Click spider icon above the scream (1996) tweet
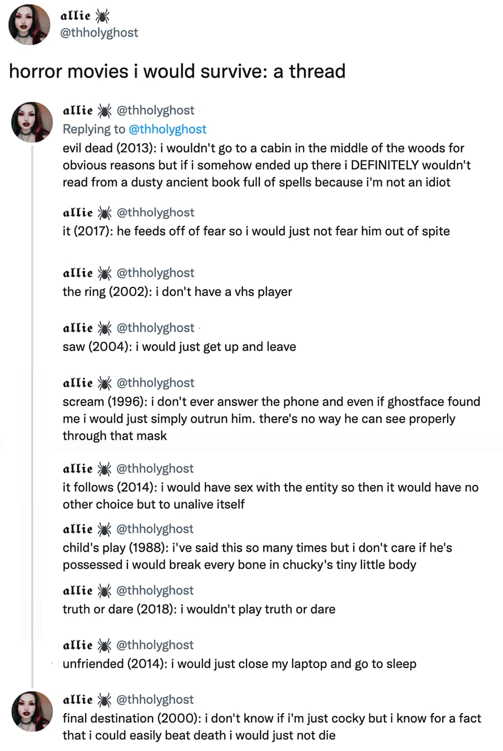503x751 pixels. (x=105, y=383)
